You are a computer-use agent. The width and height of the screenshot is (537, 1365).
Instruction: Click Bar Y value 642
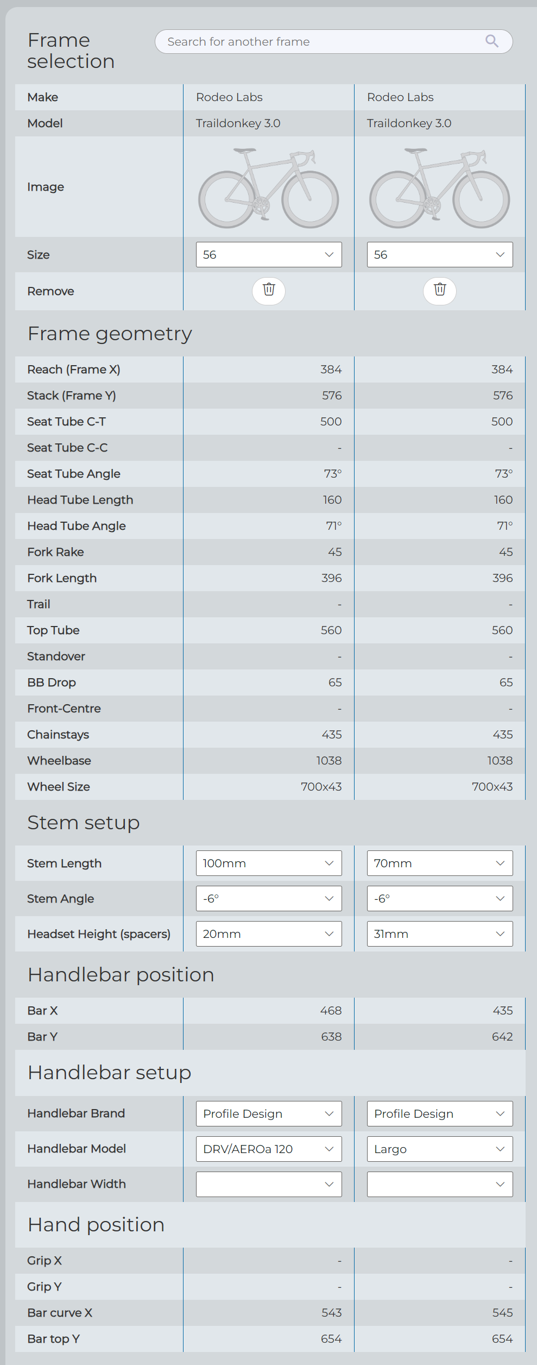point(502,1037)
